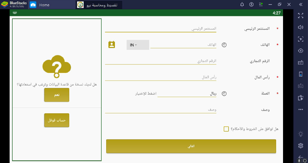This screenshot has width=308, height=163.
Task: Open the IN country code dropdown
Action: [x=137, y=45]
